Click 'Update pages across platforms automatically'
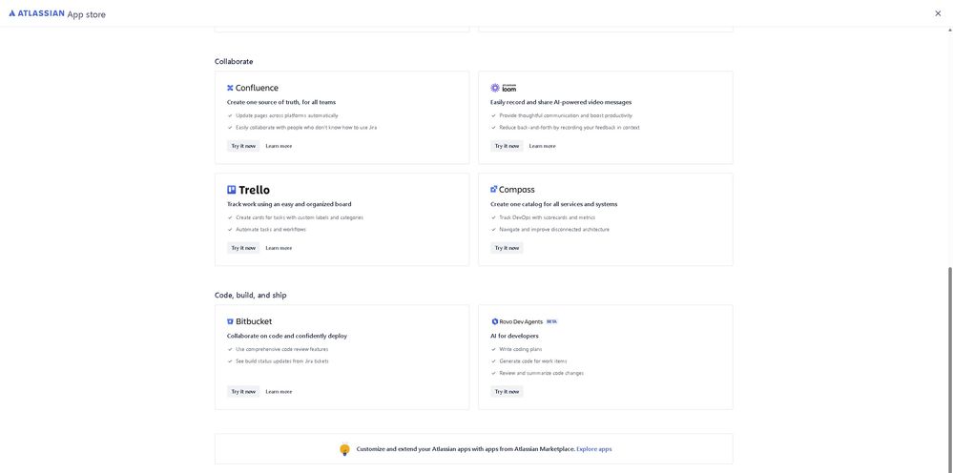 (287, 116)
